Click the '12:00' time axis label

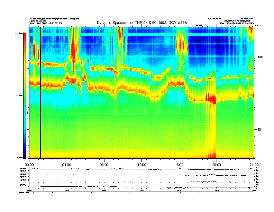pyautogui.click(x=142, y=165)
